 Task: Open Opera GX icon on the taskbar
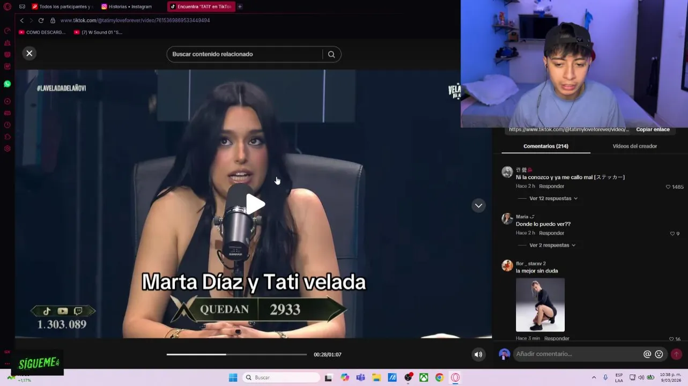click(x=455, y=377)
